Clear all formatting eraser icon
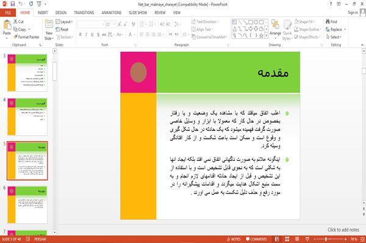 pos(133,24)
